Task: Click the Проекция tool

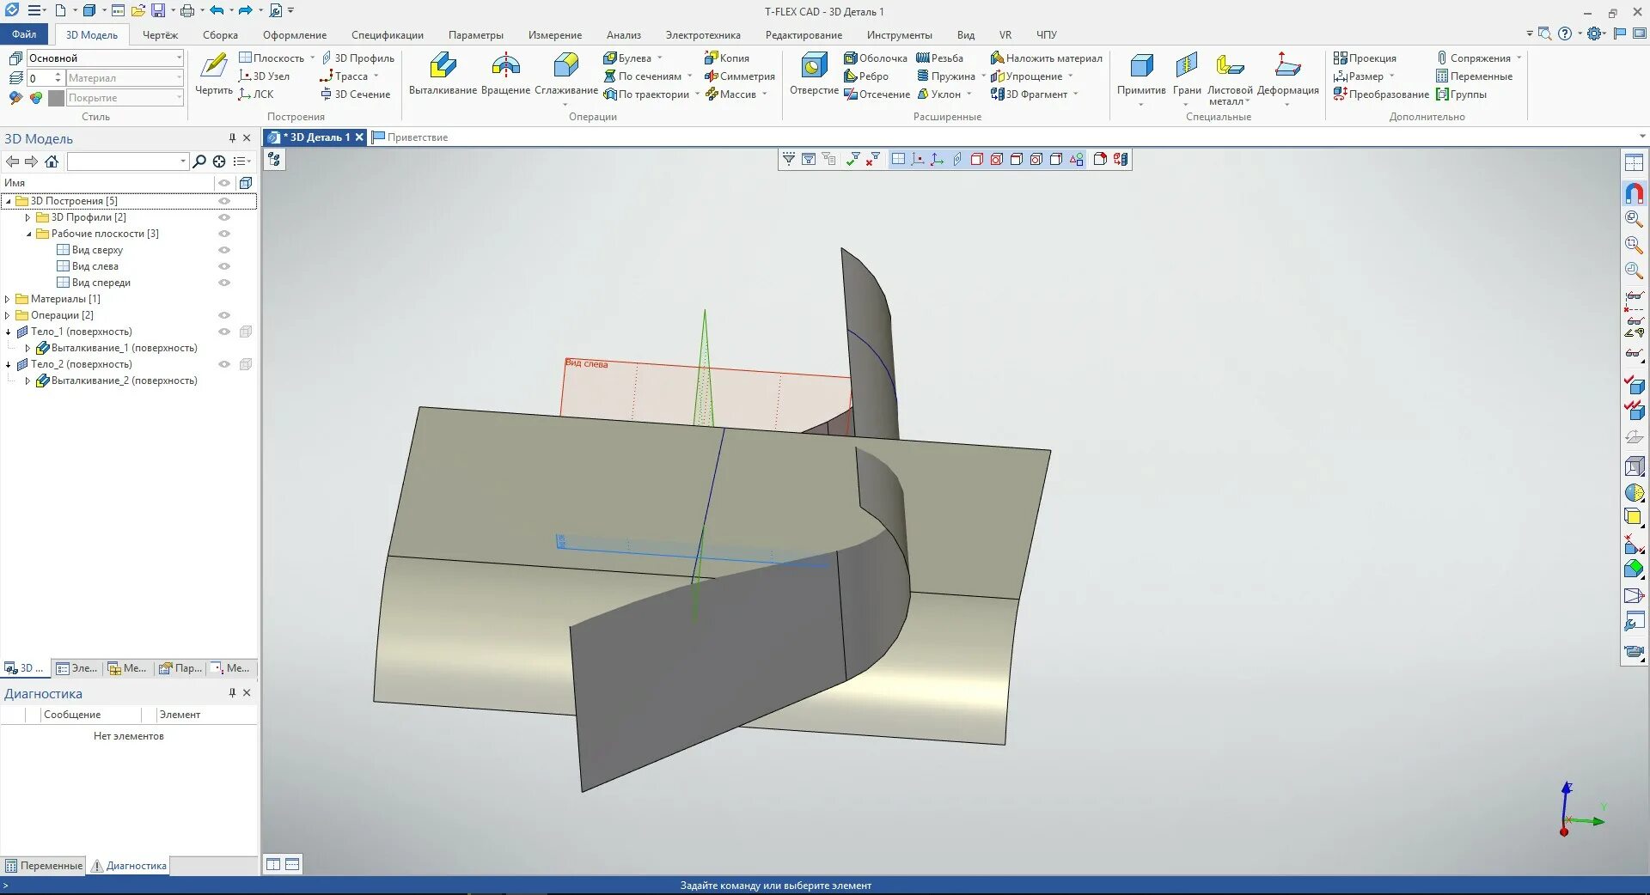Action: 1365,58
